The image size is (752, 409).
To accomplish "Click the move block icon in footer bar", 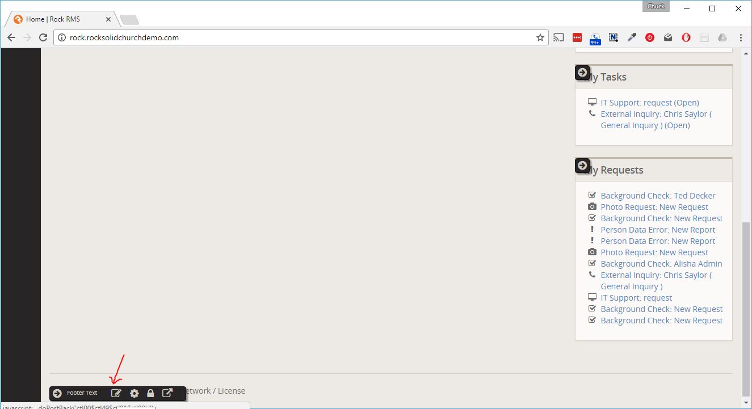I will click(x=167, y=393).
